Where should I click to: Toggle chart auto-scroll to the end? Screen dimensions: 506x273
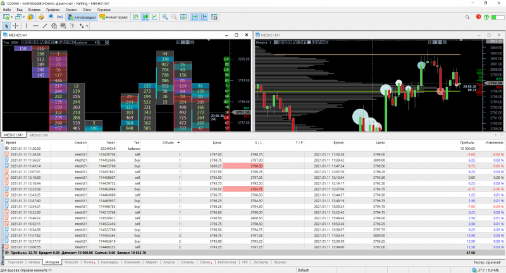tap(195, 17)
